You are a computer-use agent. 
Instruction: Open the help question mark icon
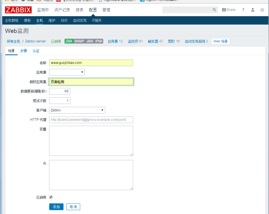click(243, 10)
